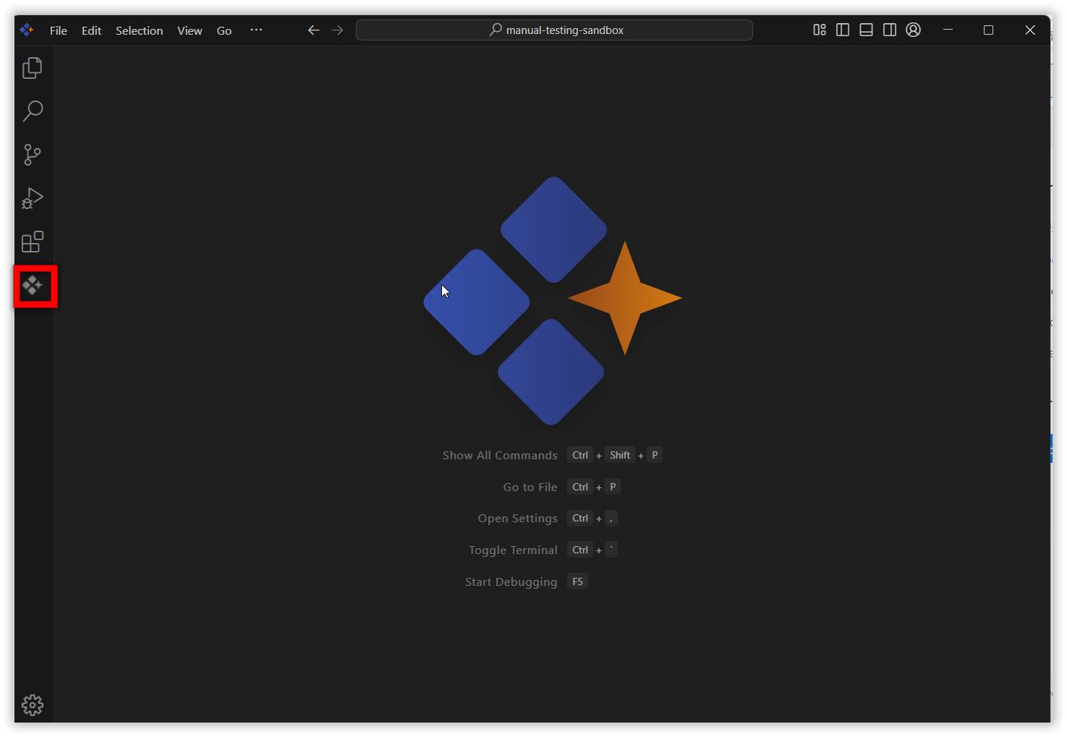The image size is (1067, 737).
Task: Close the editor window
Action: (x=1030, y=30)
